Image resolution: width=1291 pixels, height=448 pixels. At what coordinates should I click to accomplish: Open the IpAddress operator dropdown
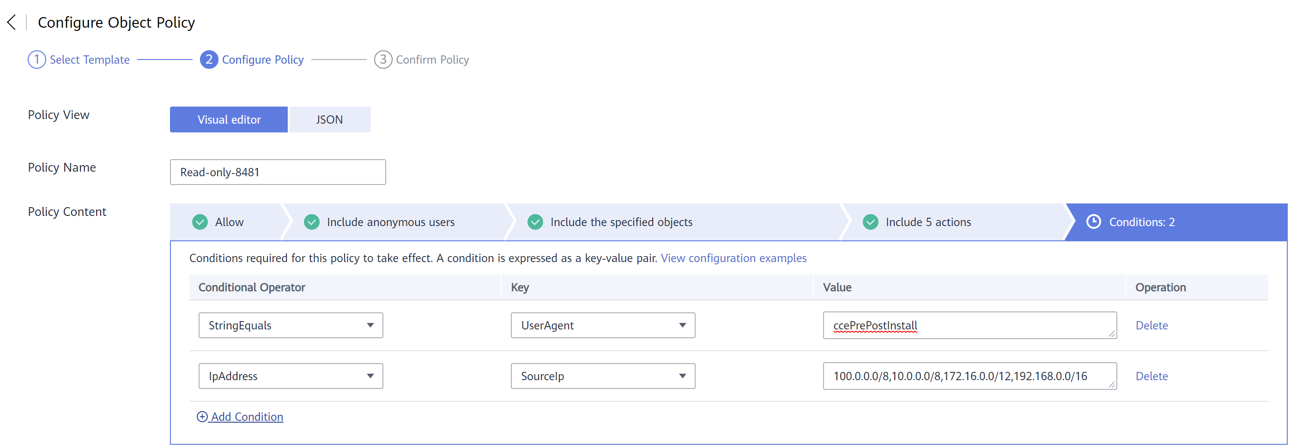pos(291,376)
